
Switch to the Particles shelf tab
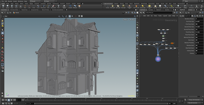tap(122, 4)
